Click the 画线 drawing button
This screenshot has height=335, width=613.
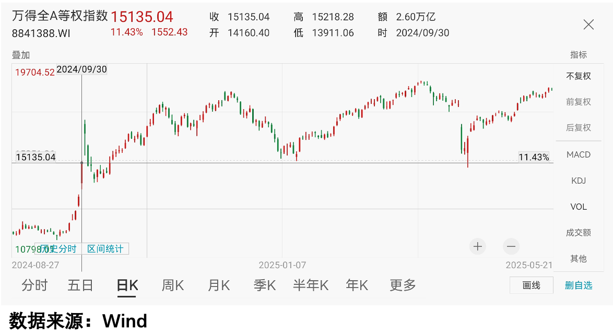[x=531, y=285]
